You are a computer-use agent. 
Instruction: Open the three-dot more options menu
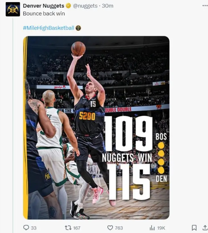pos(205,6)
